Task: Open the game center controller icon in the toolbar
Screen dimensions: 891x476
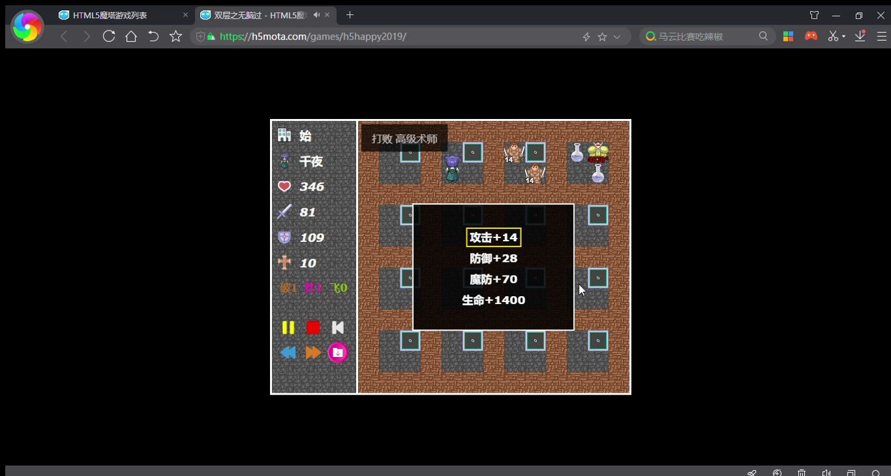Action: tap(811, 36)
